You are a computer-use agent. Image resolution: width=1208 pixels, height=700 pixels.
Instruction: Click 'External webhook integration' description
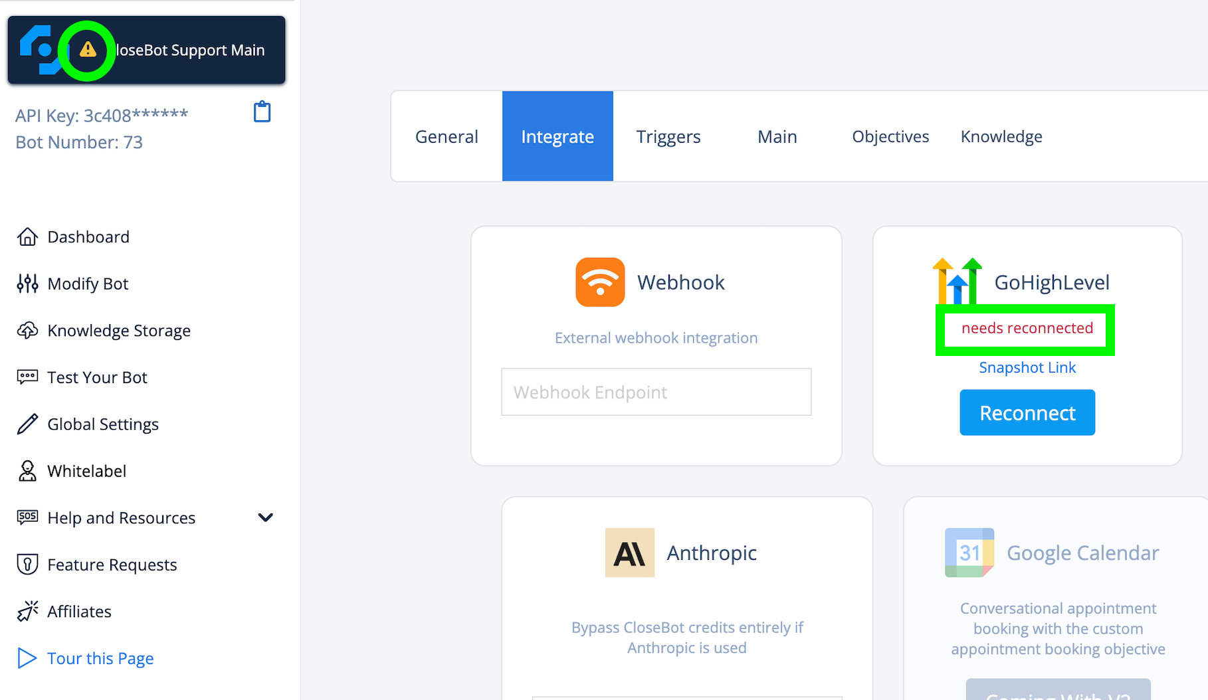pyautogui.click(x=656, y=338)
